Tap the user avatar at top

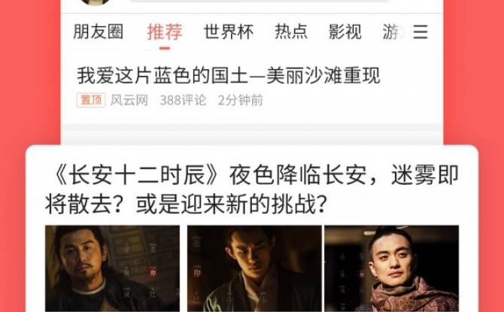click(x=95, y=2)
